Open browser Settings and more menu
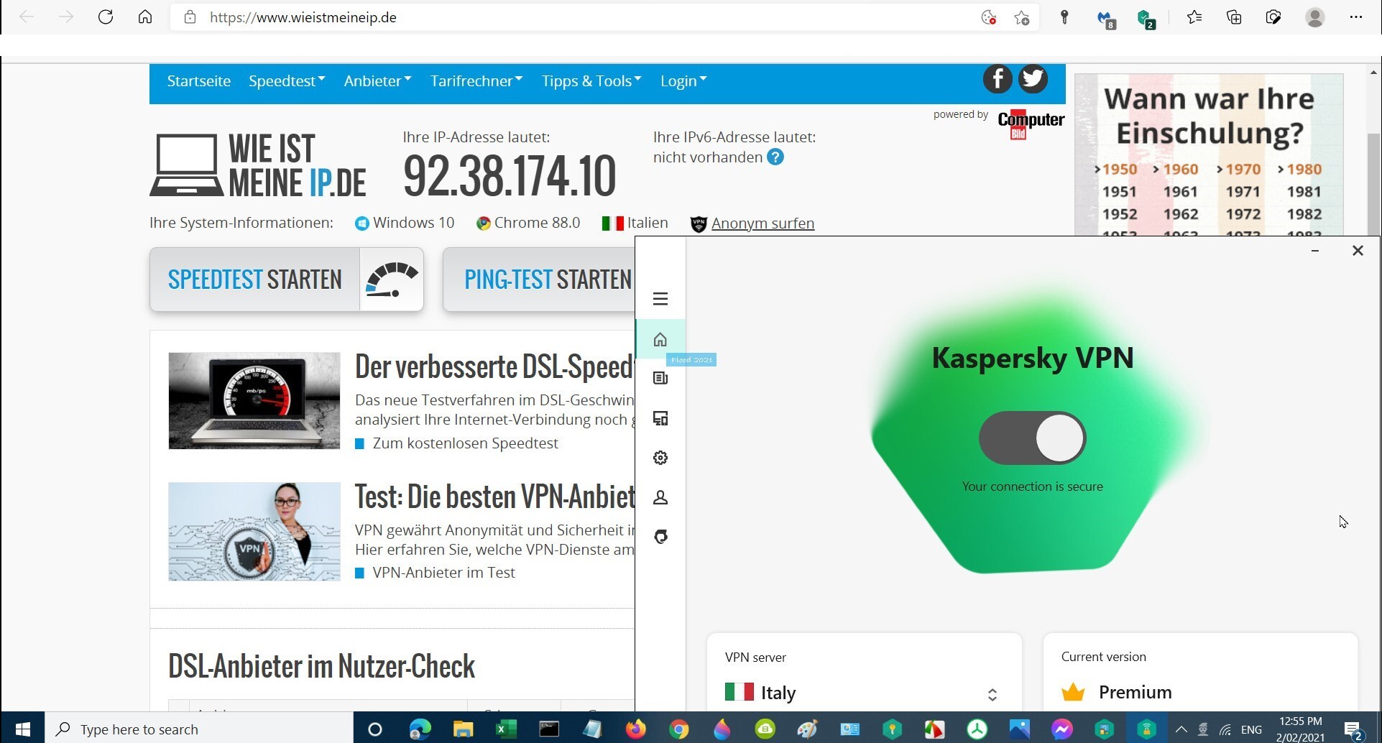The height and width of the screenshot is (743, 1382). click(1356, 17)
